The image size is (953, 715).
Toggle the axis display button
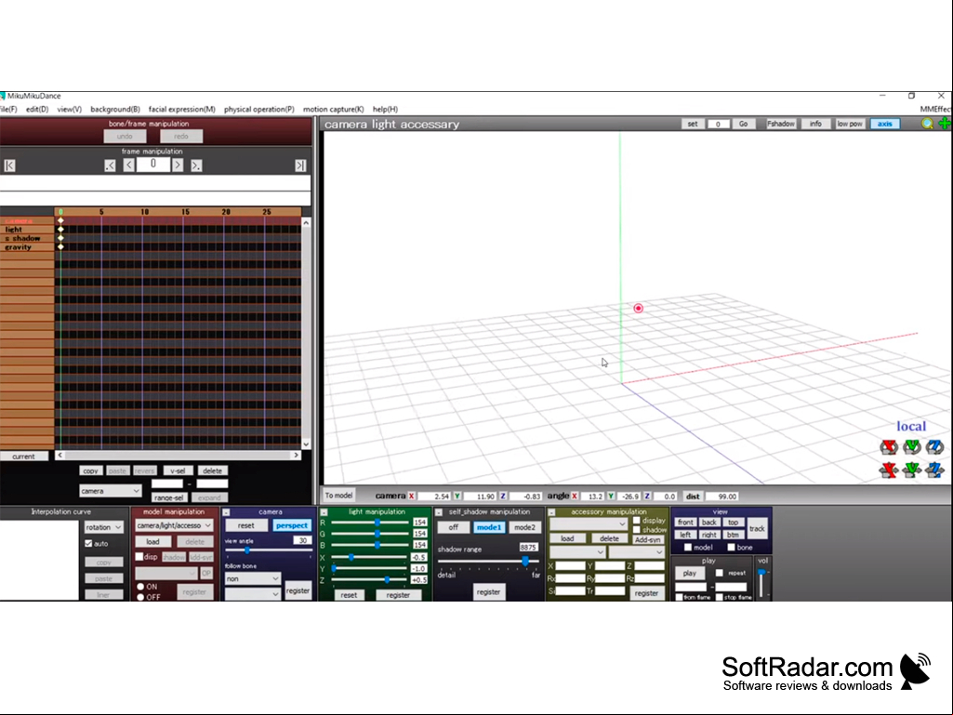click(884, 124)
